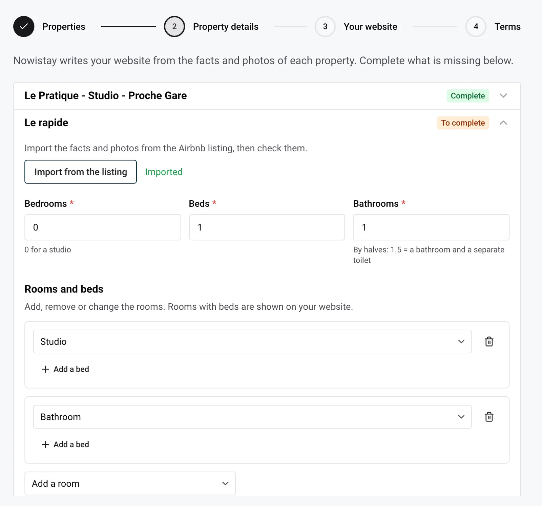Delete the Bathroom room with trash icon
Screen dimensions: 542x506
click(489, 417)
